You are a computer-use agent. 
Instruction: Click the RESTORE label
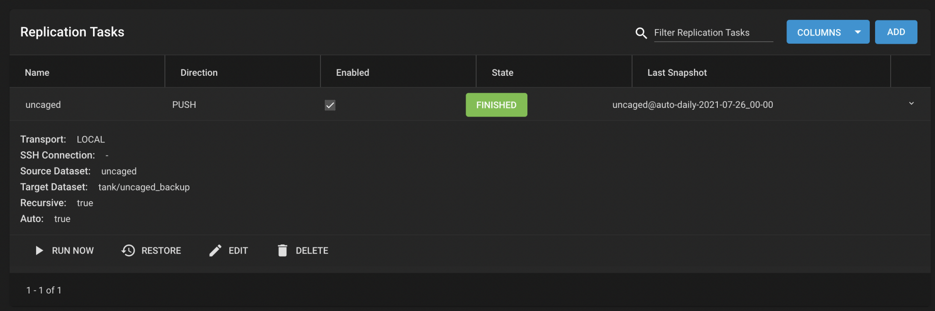point(161,251)
